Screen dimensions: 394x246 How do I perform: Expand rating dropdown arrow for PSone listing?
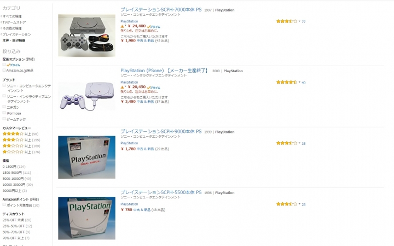(x=299, y=82)
